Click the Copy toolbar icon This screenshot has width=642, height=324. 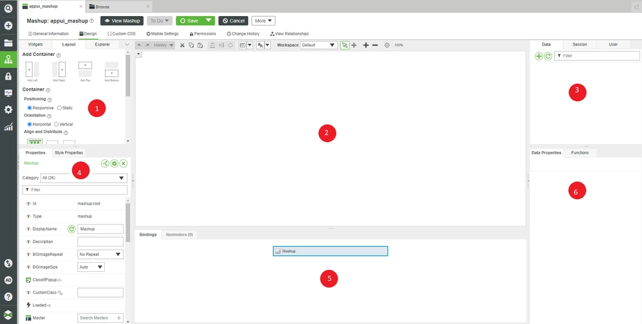coord(191,45)
